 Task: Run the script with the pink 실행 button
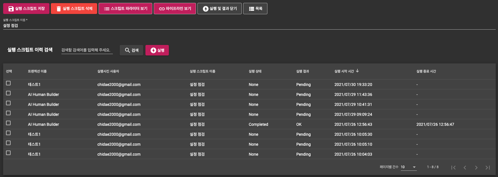tap(157, 50)
